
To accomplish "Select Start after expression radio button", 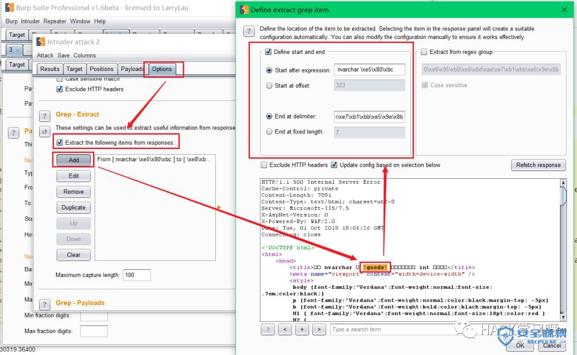I will (x=269, y=70).
